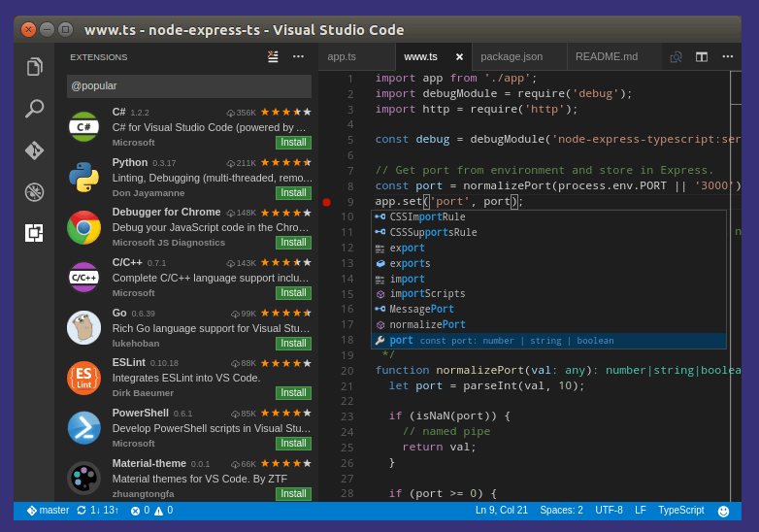
Task: Open the Search view icon
Action: [35, 108]
